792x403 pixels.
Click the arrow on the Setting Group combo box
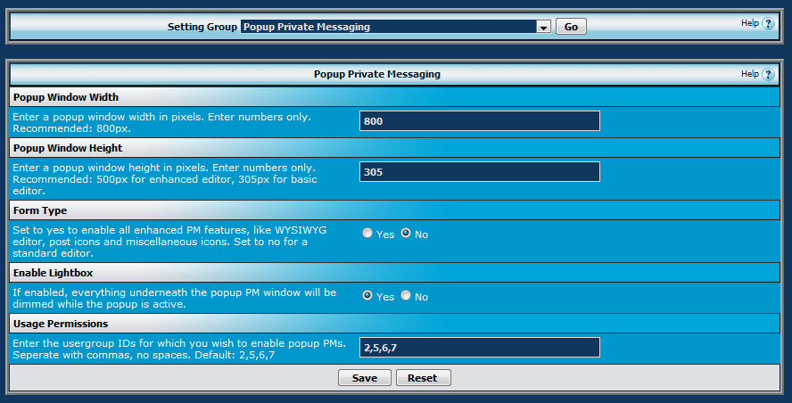[542, 28]
